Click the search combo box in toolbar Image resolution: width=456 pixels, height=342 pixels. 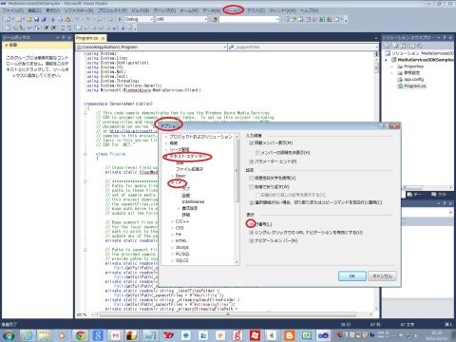[x=249, y=19]
